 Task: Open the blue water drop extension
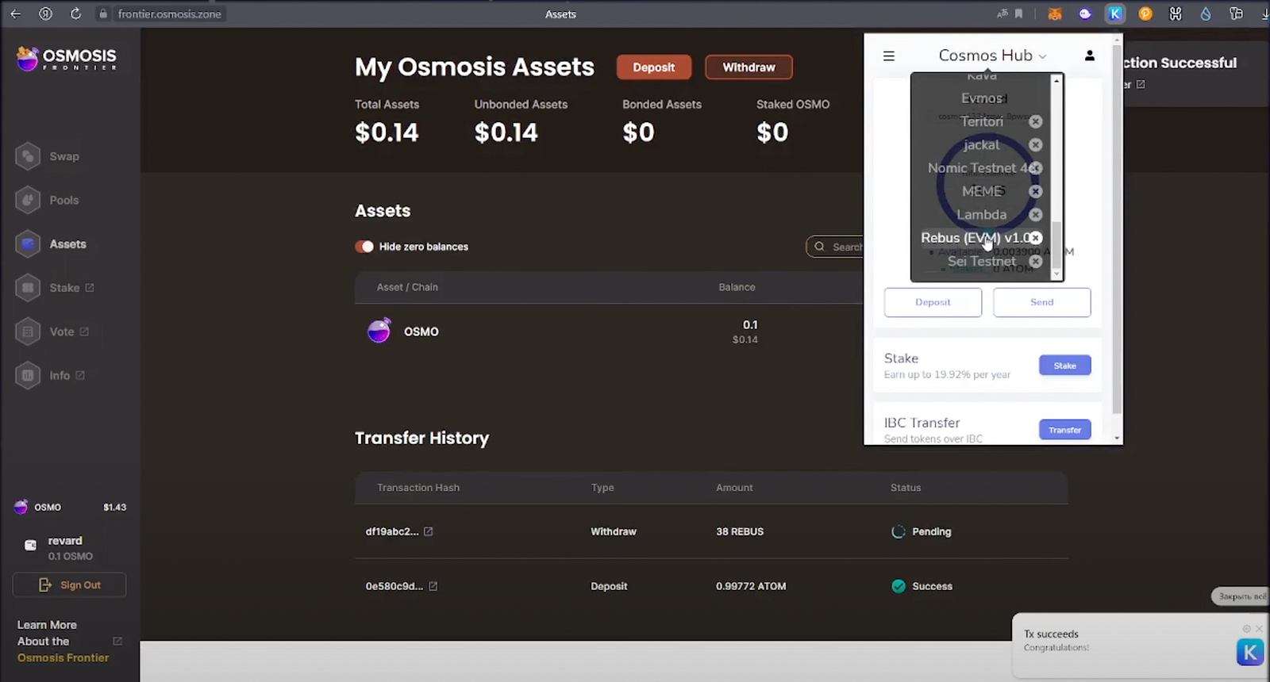(1206, 13)
